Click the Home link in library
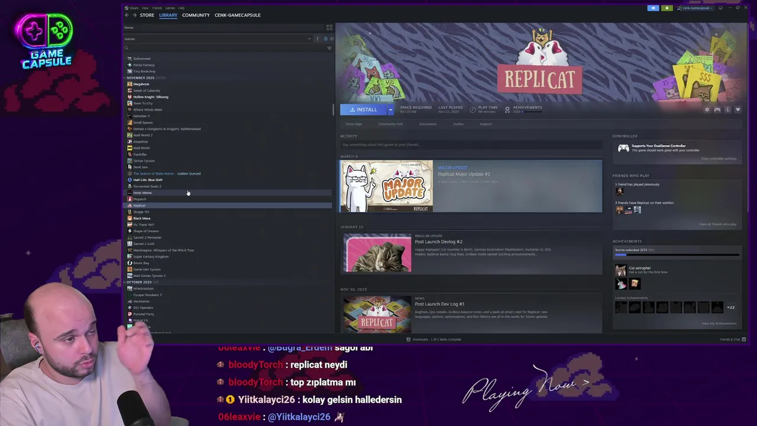The image size is (757, 426). click(x=129, y=27)
